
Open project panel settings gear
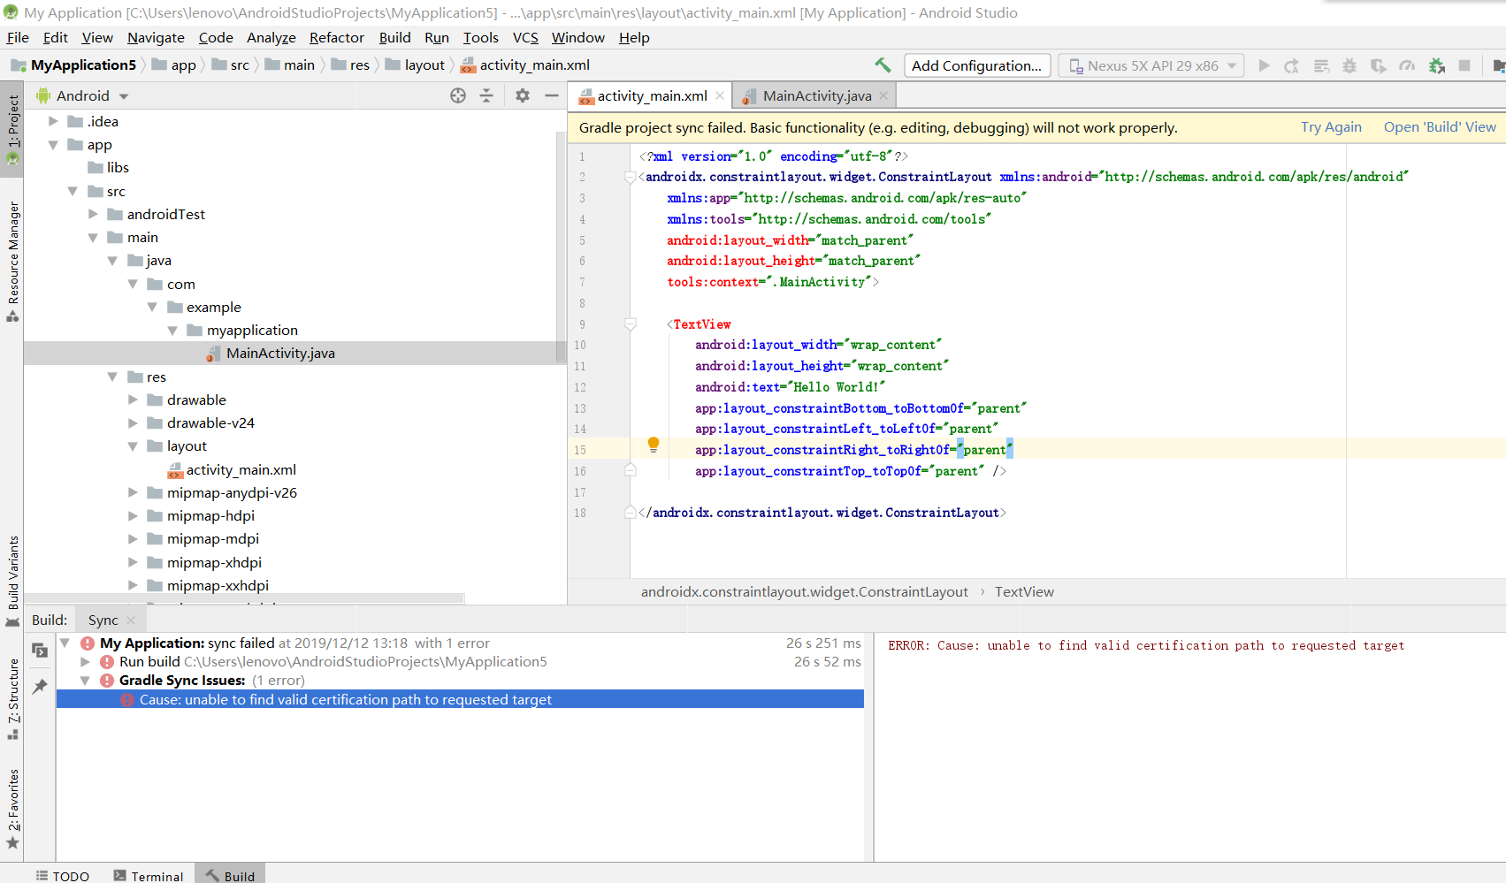pos(523,95)
